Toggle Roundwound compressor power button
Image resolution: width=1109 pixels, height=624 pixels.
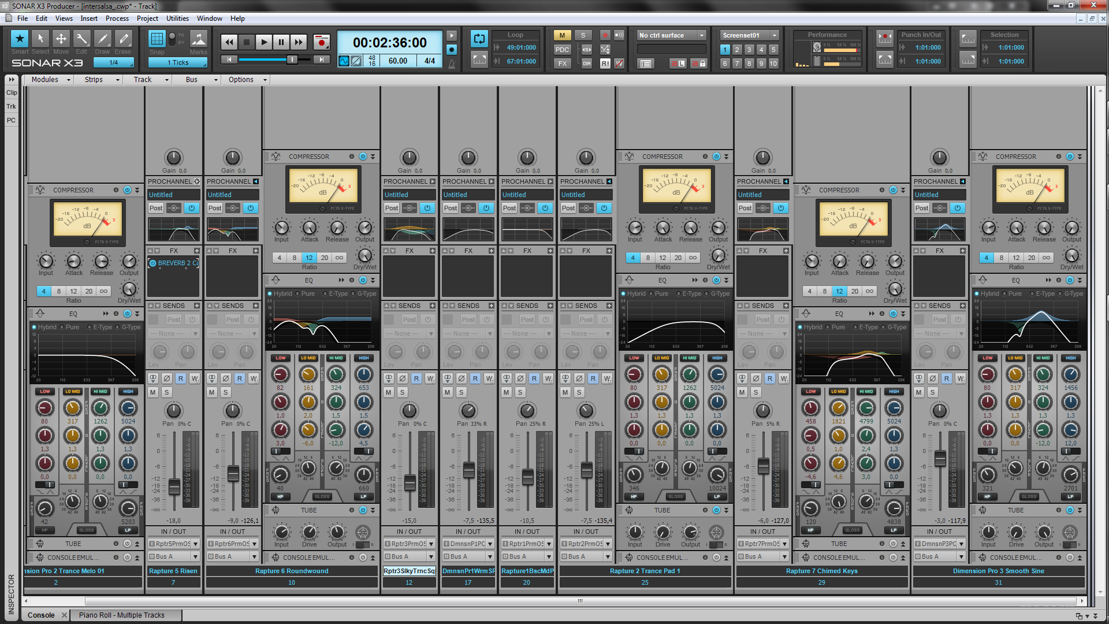[363, 157]
